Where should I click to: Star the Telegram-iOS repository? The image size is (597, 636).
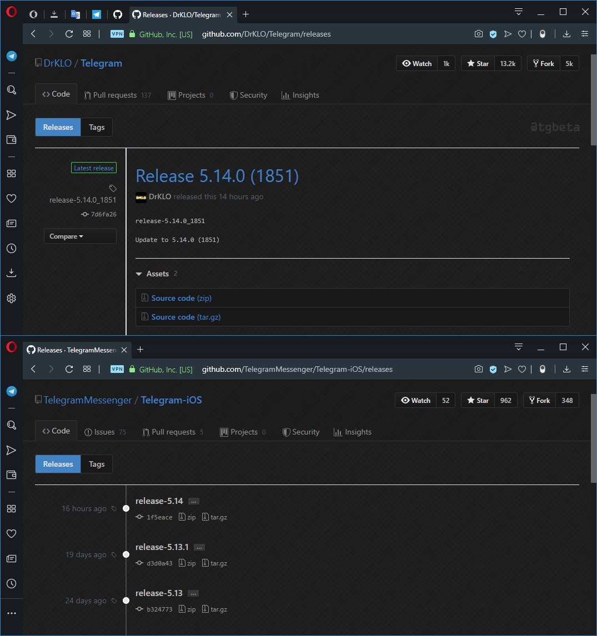tap(478, 401)
